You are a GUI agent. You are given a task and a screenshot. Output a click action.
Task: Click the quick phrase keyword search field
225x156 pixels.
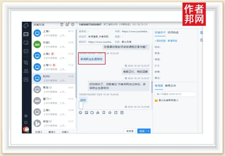(x=175, y=94)
